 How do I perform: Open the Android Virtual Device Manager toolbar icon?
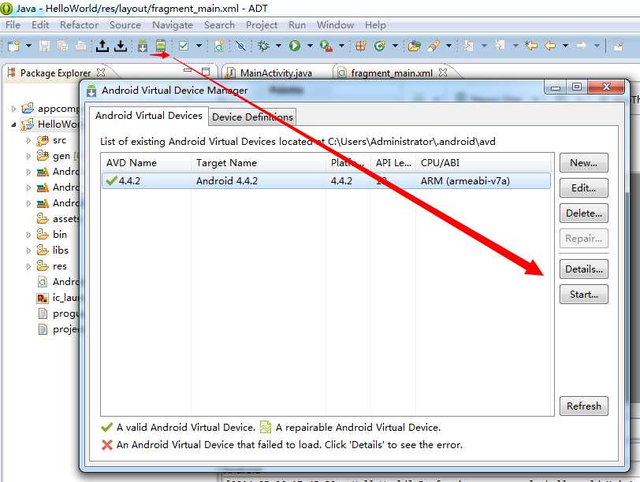pyautogui.click(x=161, y=45)
